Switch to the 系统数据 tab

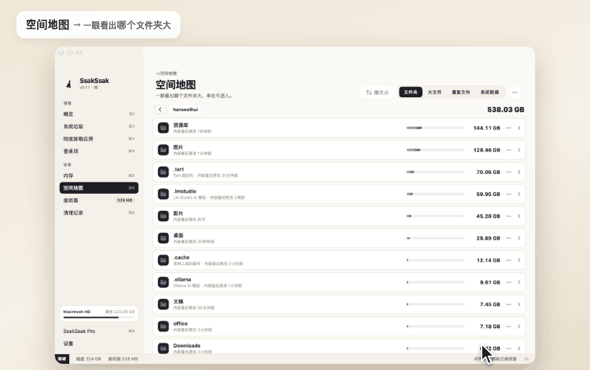pyautogui.click(x=490, y=92)
